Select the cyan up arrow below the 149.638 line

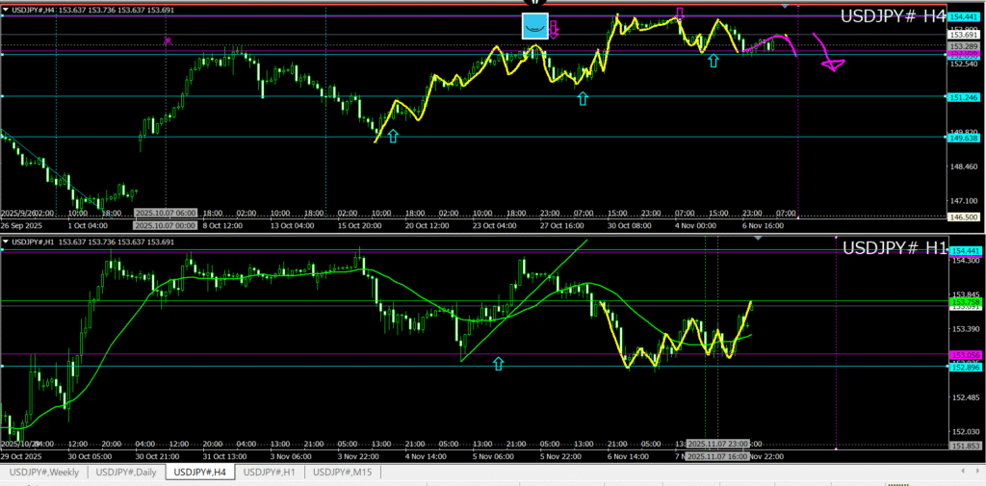pos(393,137)
